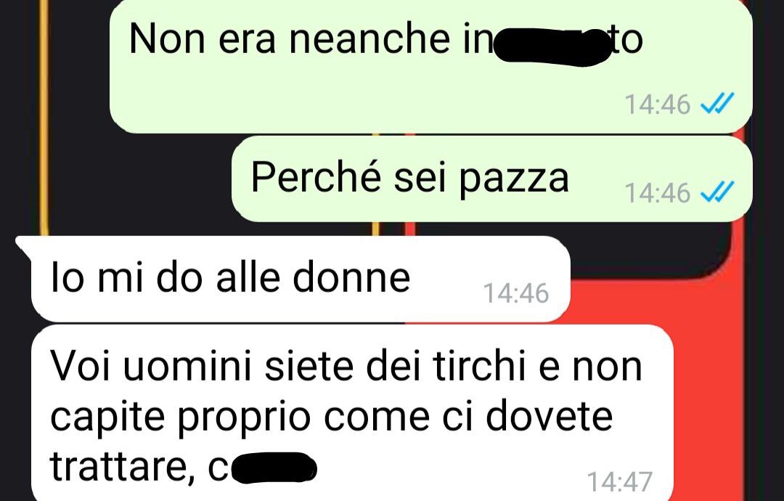Viewport: 784px width, 501px height.
Task: Click the tail of the "Io mi do" bubble
Action: [x=24, y=246]
